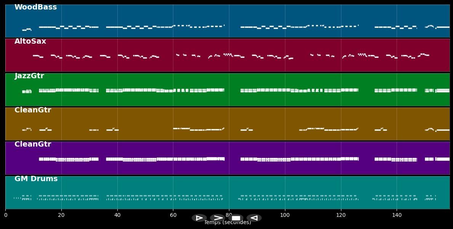Click the CleanGtr label on brown track
Viewport: 453px width, 229px height.
33,110
